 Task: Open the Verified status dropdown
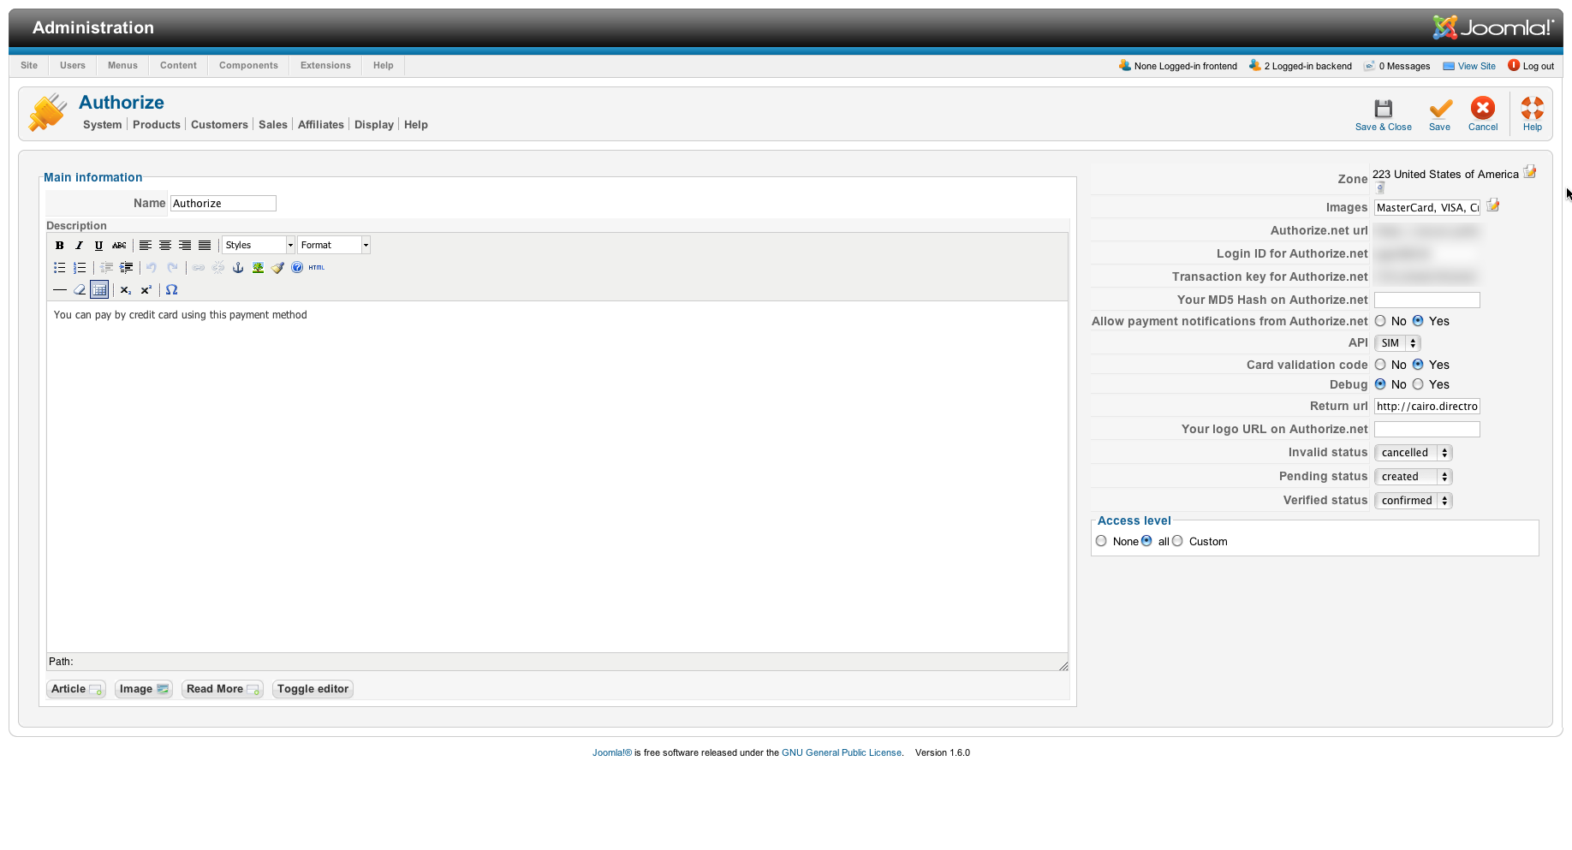1414,501
